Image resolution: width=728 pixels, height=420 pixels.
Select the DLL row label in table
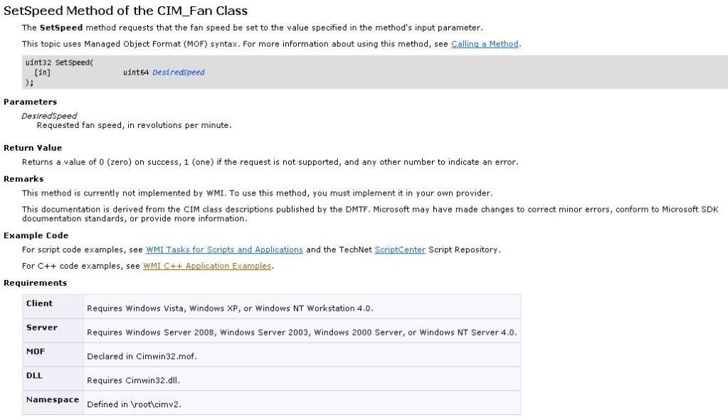(x=34, y=375)
